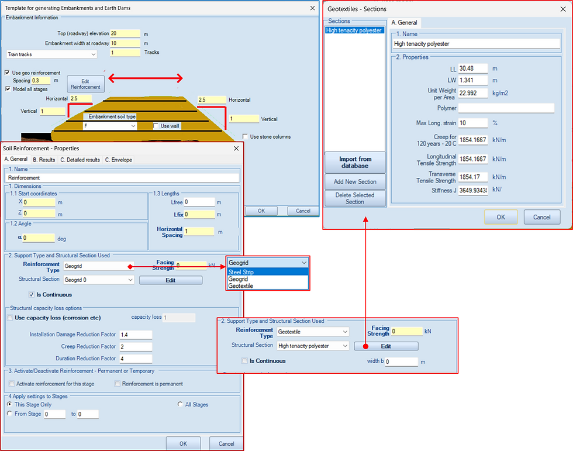573x451 pixels.
Task: Select High tenacity polyester in Sections list
Action: [354, 30]
